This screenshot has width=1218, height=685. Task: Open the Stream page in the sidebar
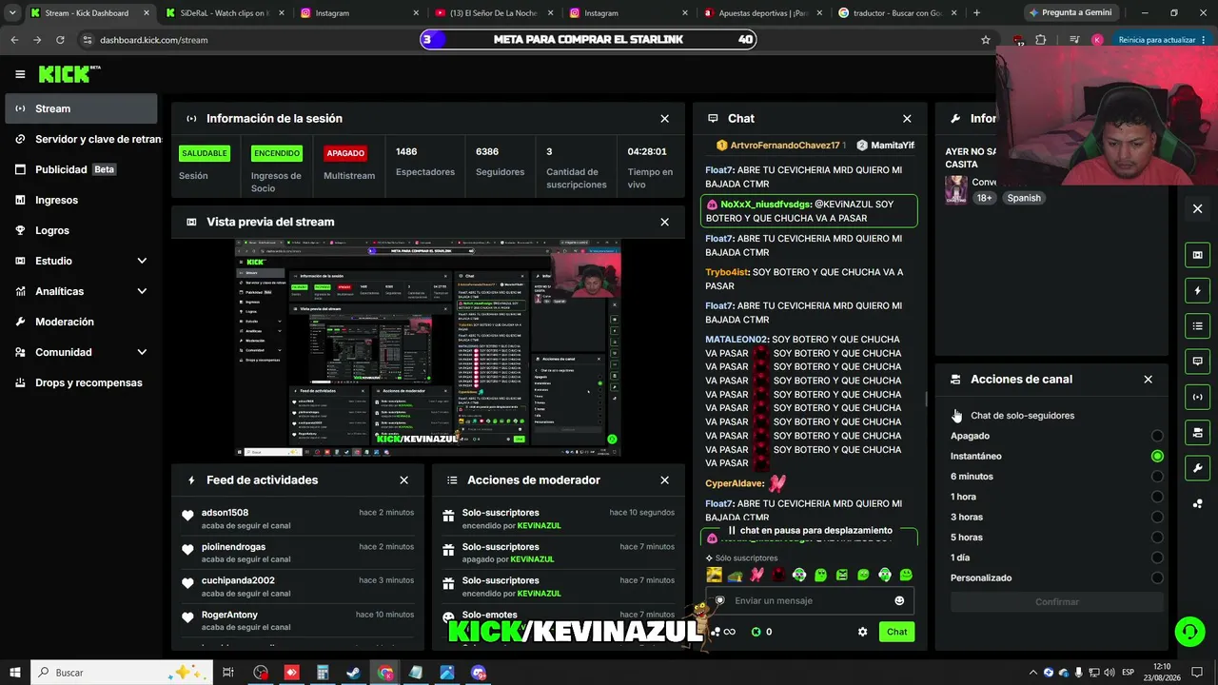[x=81, y=108]
